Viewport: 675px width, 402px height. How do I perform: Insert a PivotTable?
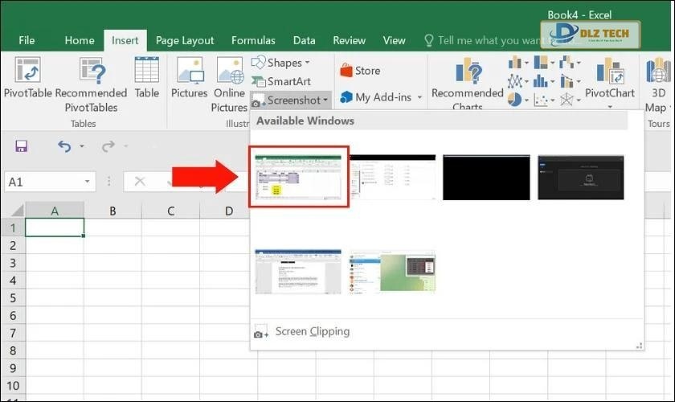click(27, 77)
